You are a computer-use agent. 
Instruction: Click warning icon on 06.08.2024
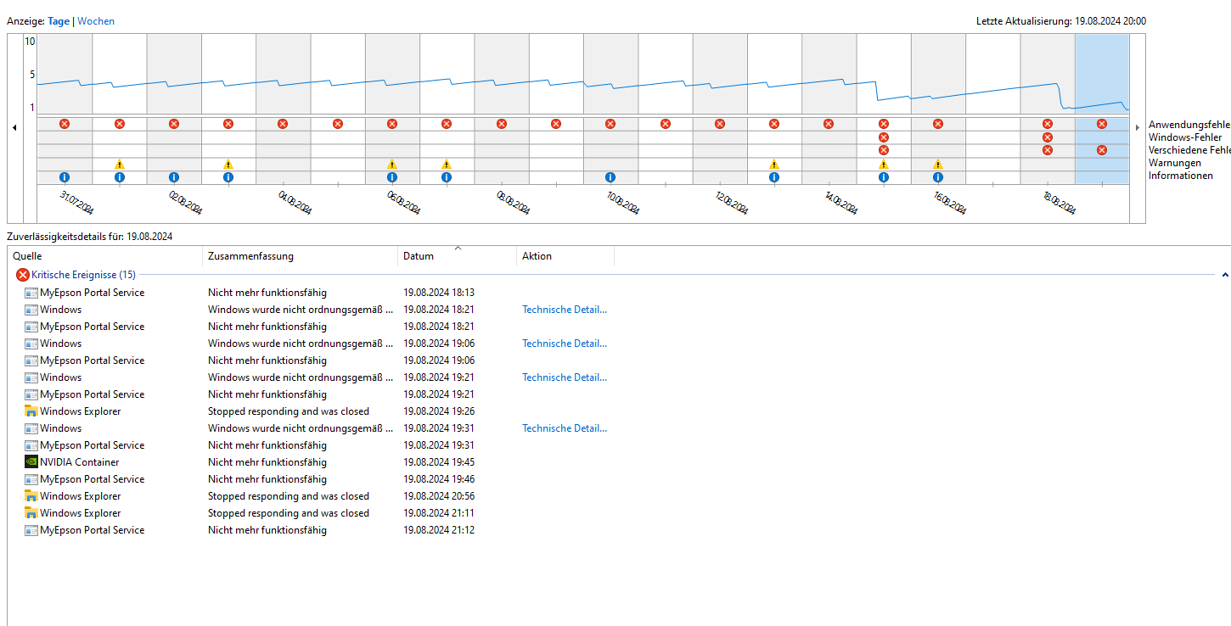[392, 164]
